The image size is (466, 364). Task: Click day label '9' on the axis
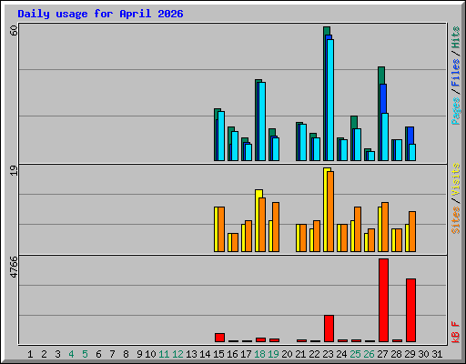point(139,354)
